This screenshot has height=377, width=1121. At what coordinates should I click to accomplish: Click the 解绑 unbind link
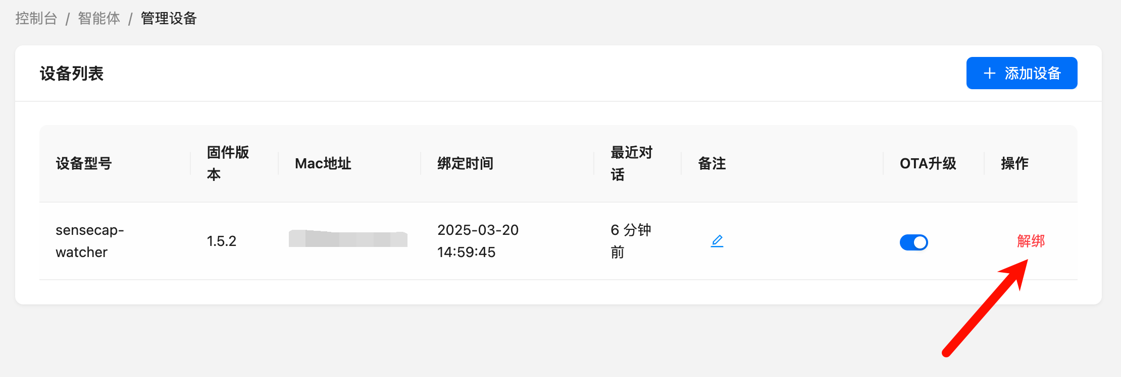(x=1031, y=241)
